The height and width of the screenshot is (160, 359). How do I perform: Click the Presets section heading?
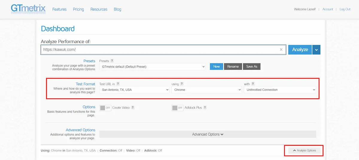tap(89, 61)
